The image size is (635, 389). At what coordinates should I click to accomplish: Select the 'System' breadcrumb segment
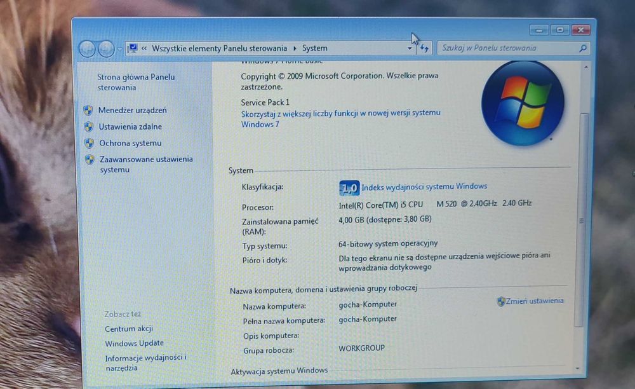click(x=315, y=48)
